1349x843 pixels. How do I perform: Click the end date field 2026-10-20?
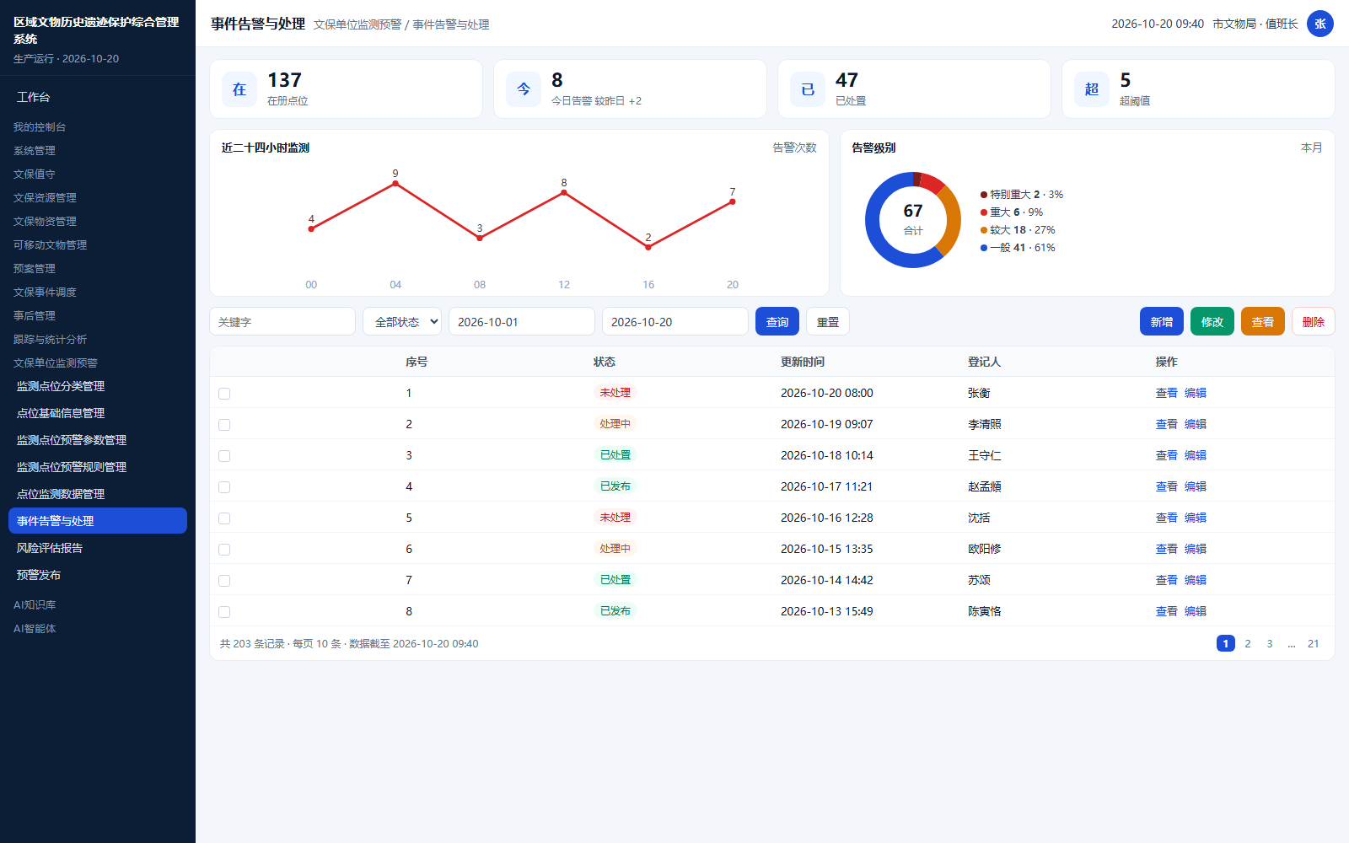click(675, 321)
